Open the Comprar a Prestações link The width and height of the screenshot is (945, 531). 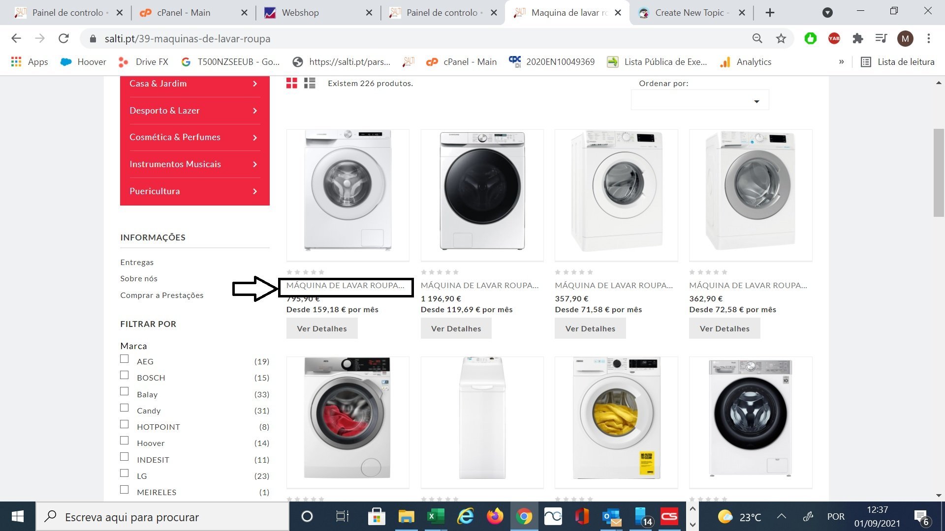pos(161,295)
